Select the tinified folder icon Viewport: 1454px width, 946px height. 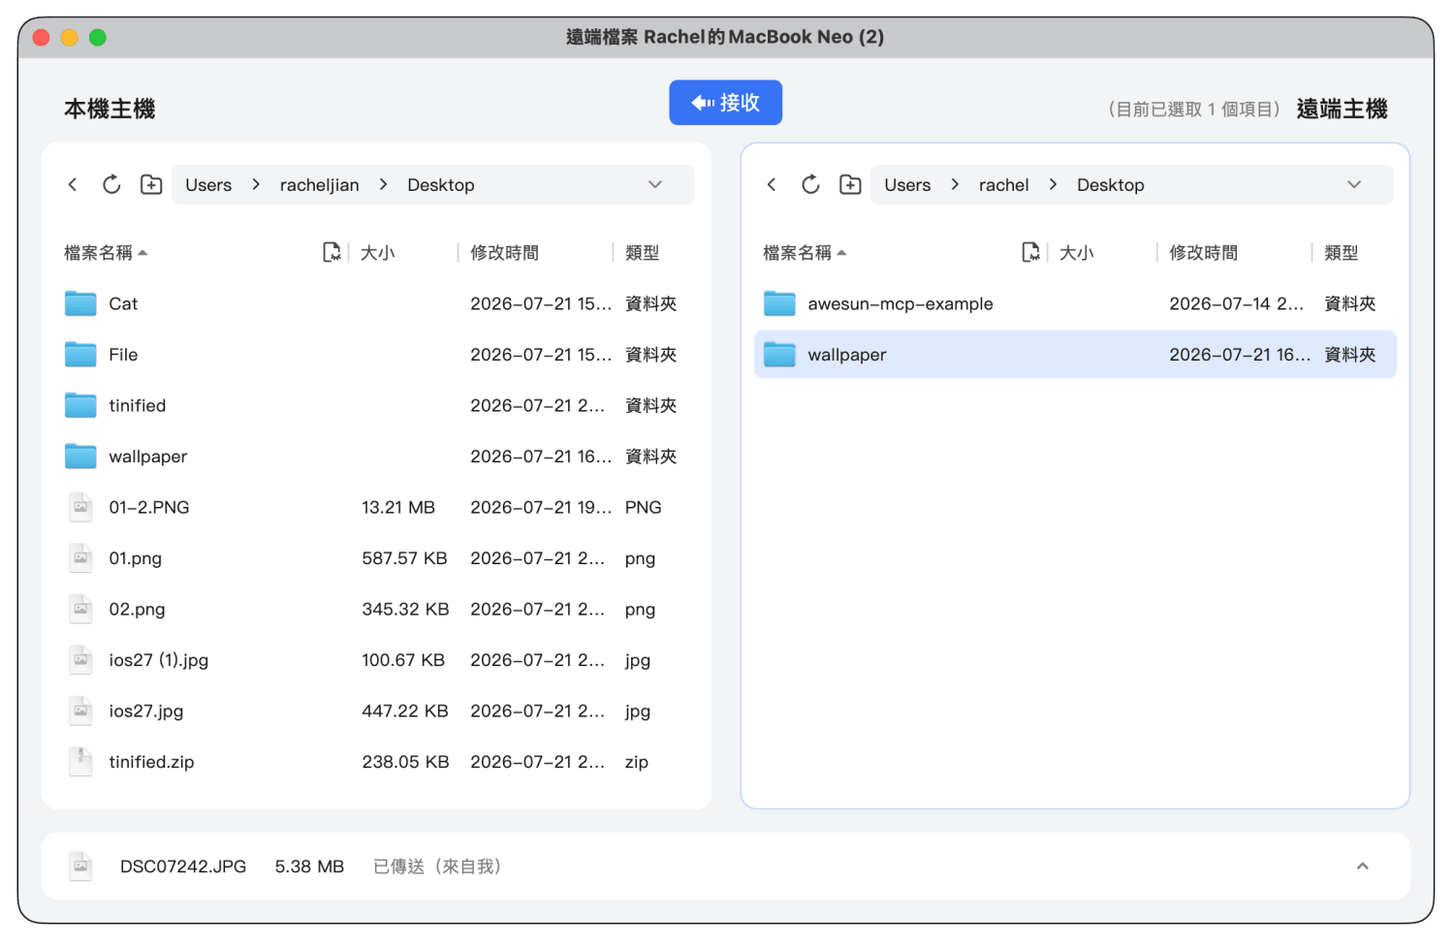click(x=80, y=405)
